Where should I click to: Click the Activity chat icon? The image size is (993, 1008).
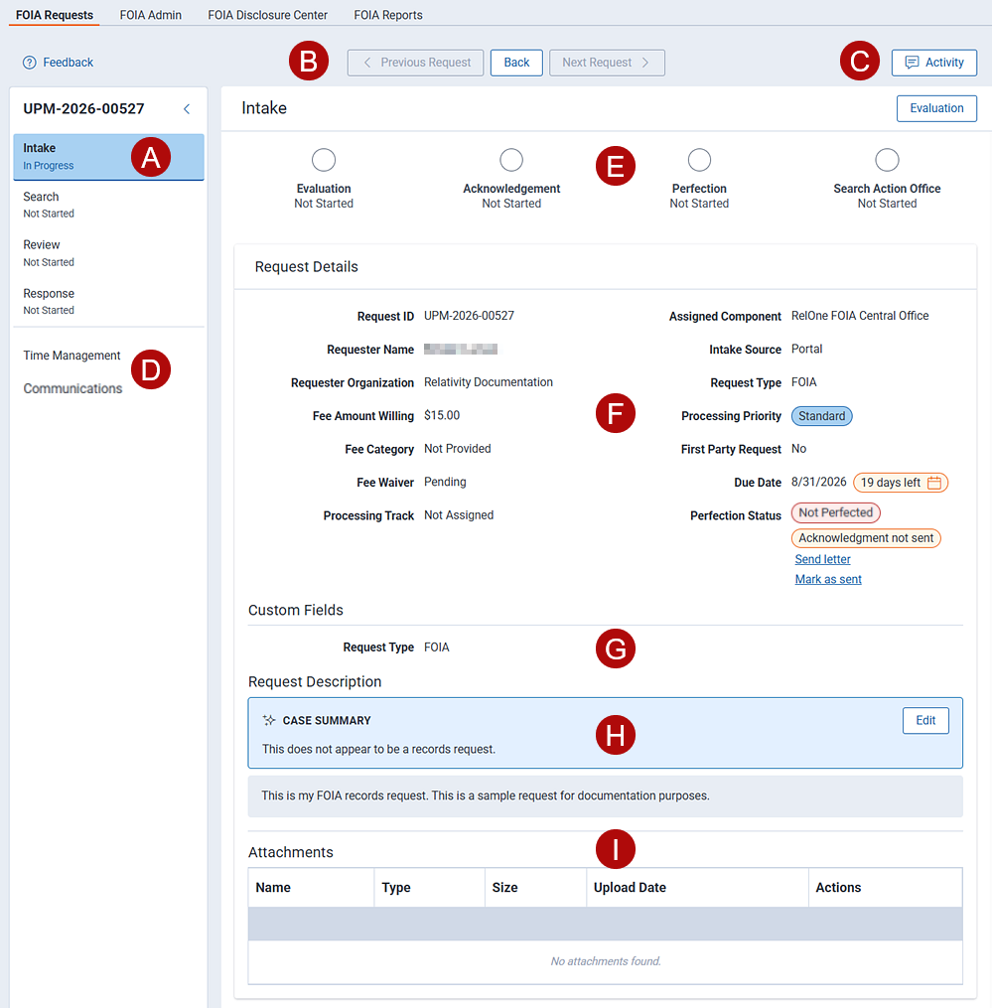click(x=912, y=63)
